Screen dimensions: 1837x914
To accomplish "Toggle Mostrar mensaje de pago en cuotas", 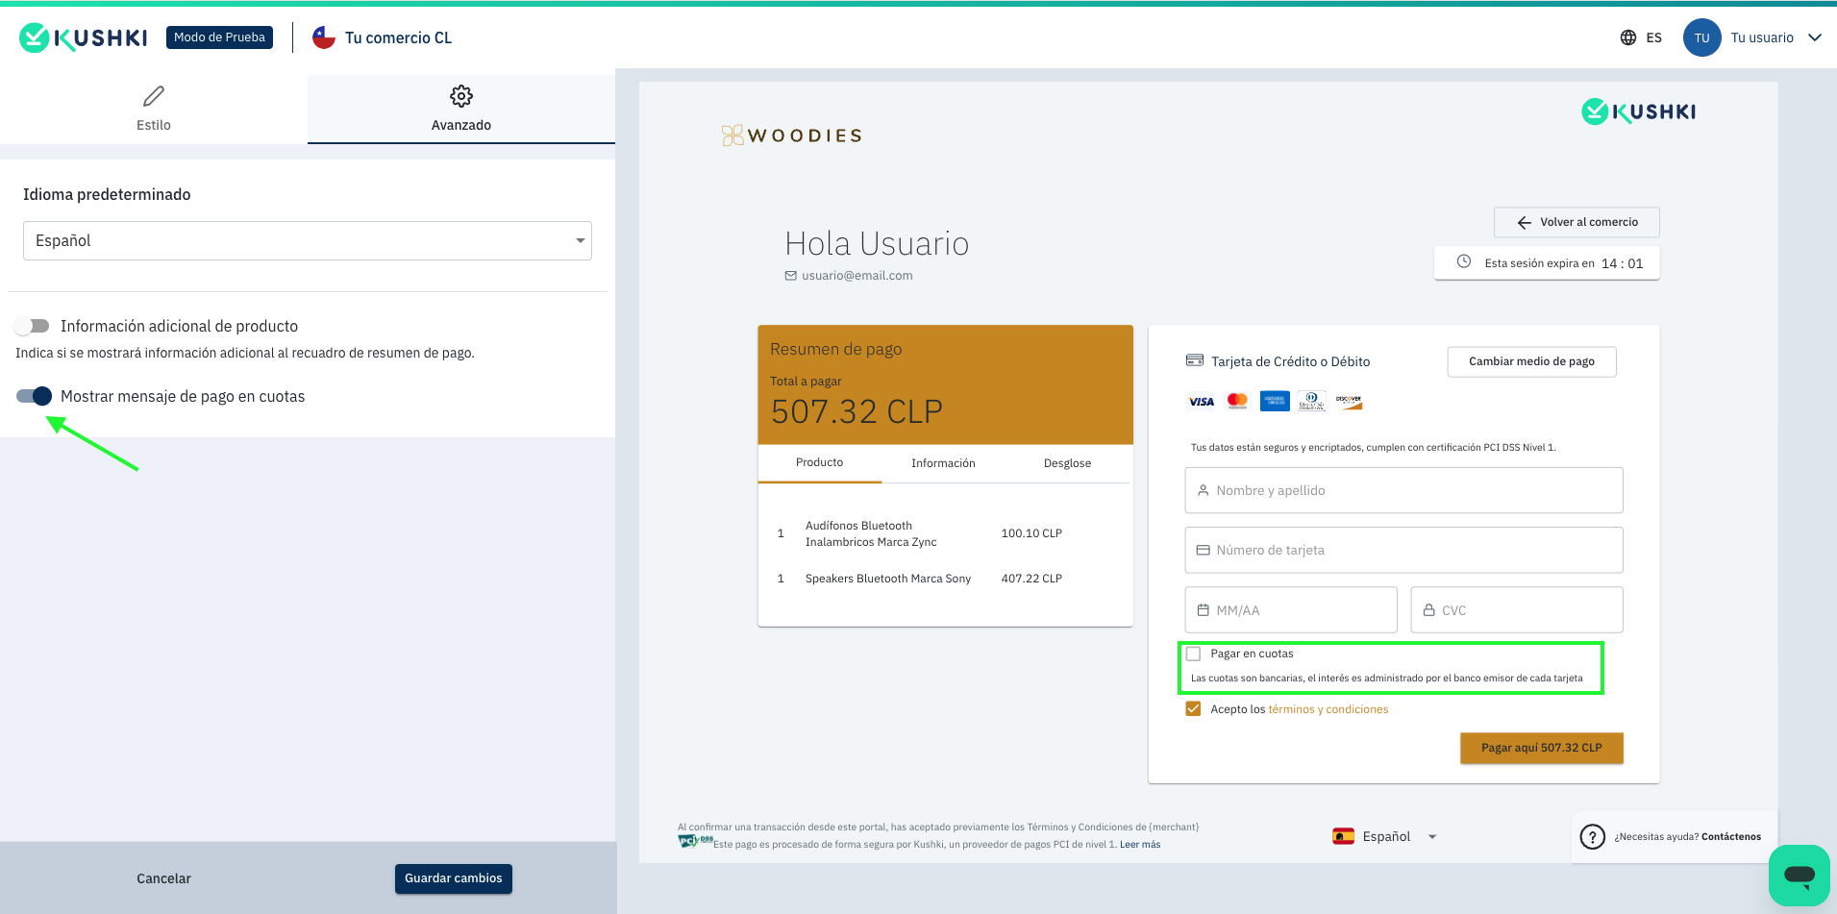I will coord(35,396).
